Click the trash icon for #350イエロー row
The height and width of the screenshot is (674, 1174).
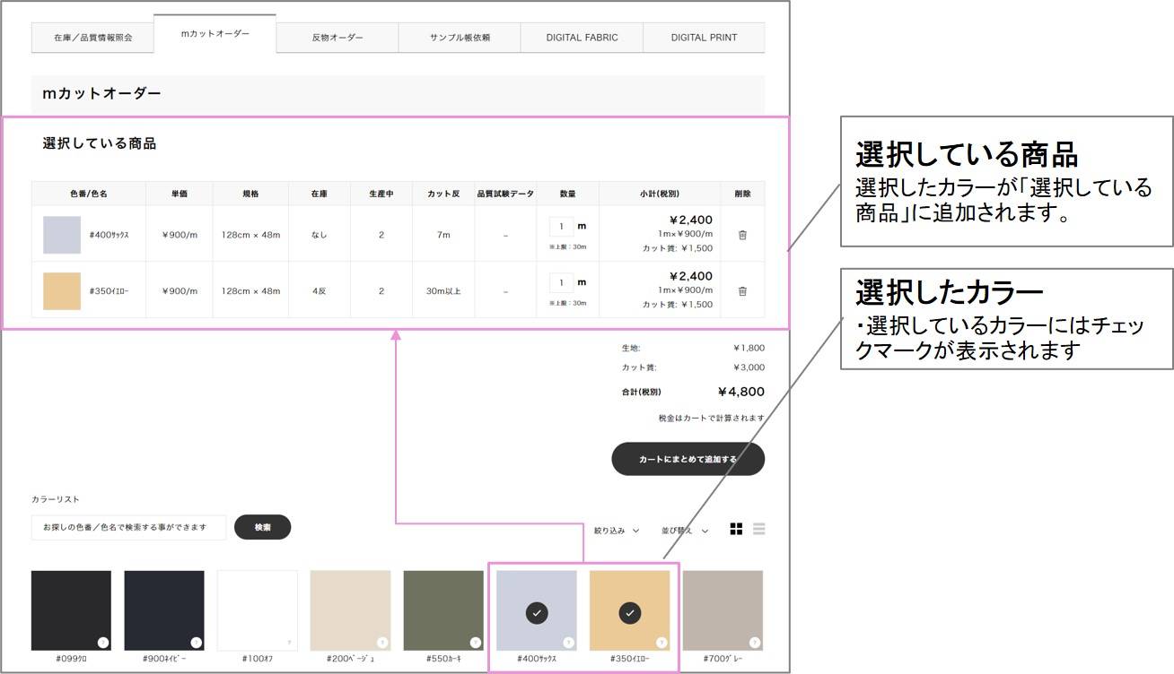(x=743, y=290)
